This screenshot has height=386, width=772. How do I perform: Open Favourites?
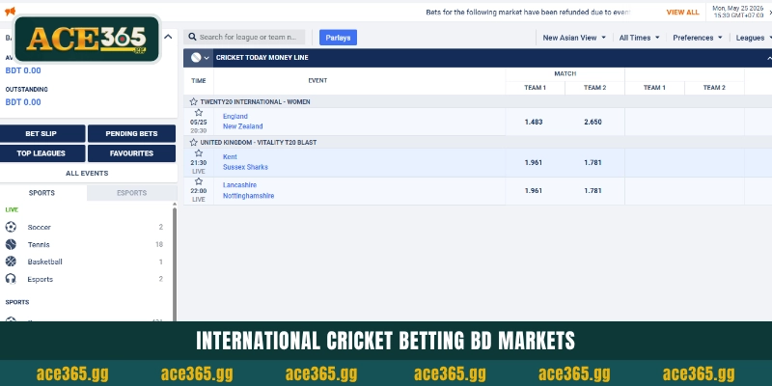tap(131, 153)
